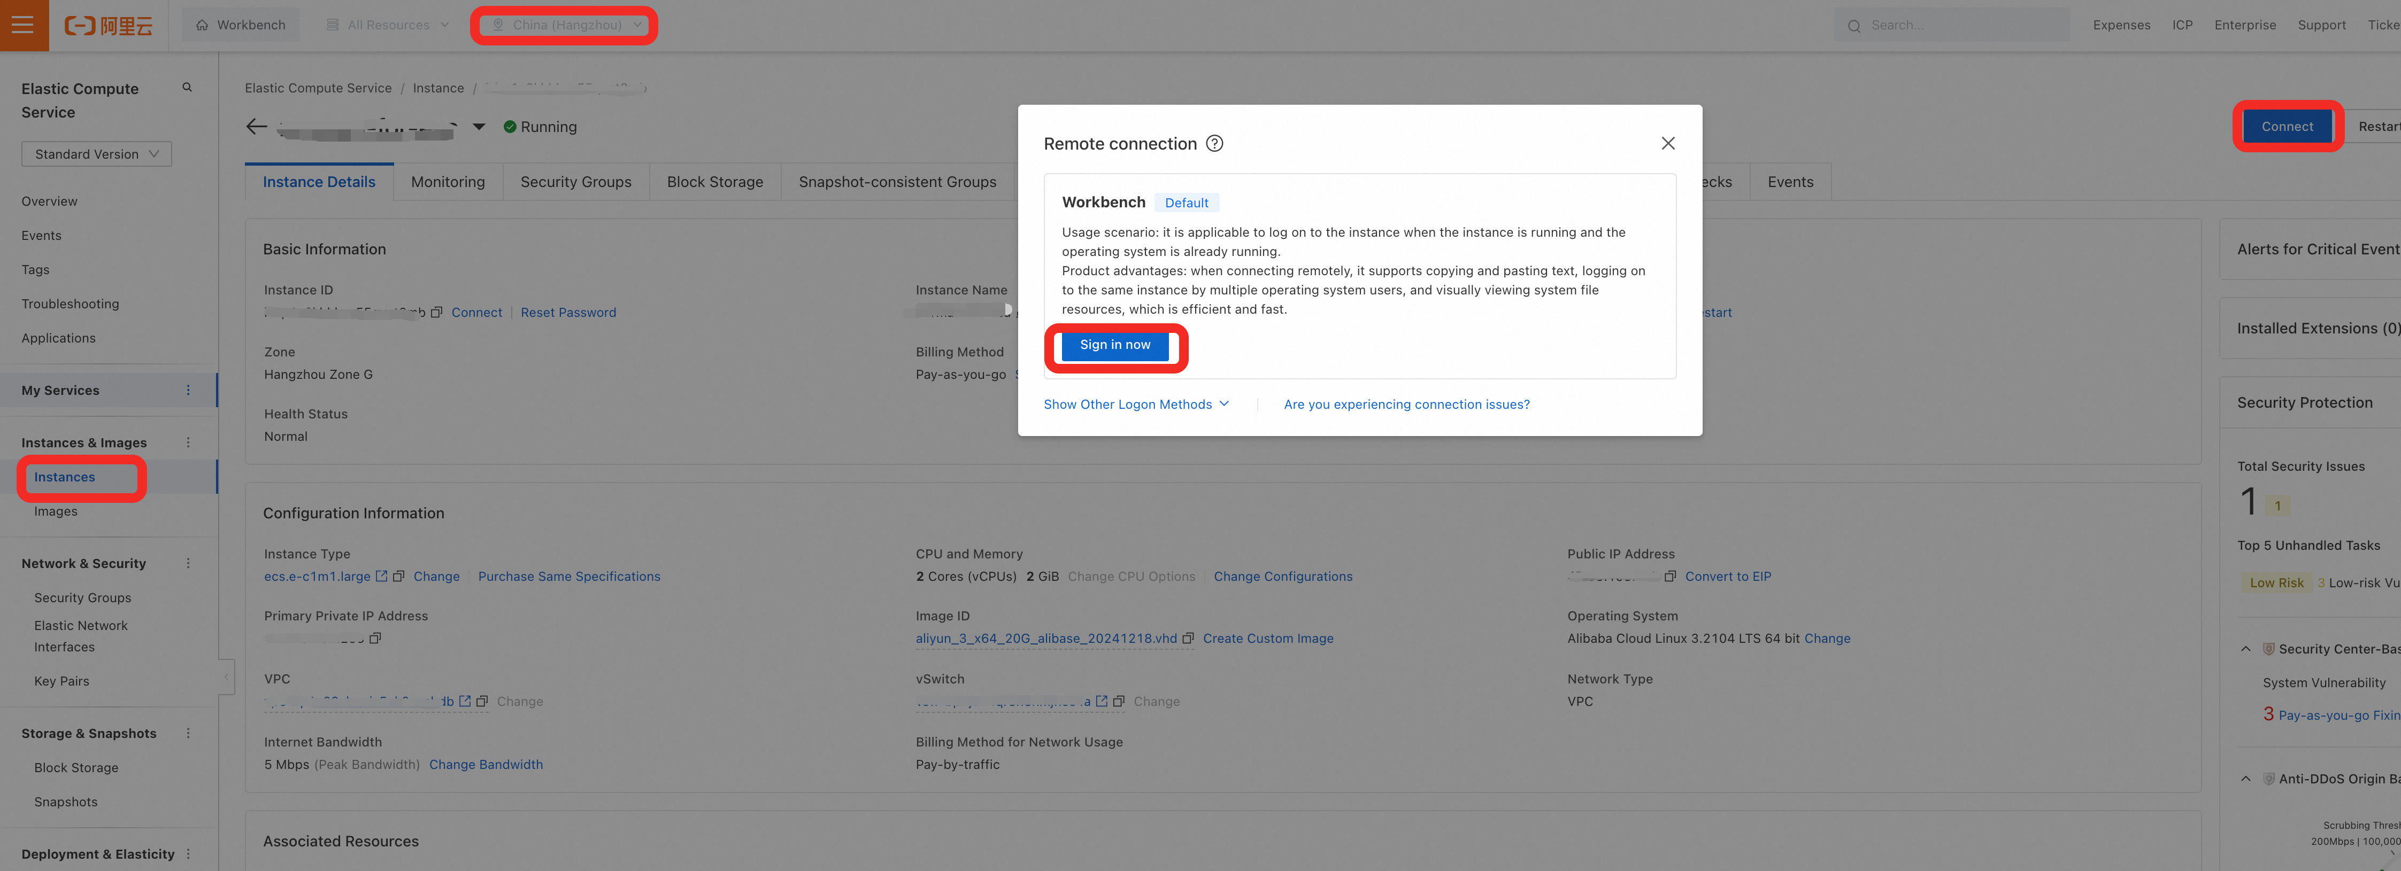The height and width of the screenshot is (871, 2401).
Task: Click the Sign in now button
Action: [1115, 346]
